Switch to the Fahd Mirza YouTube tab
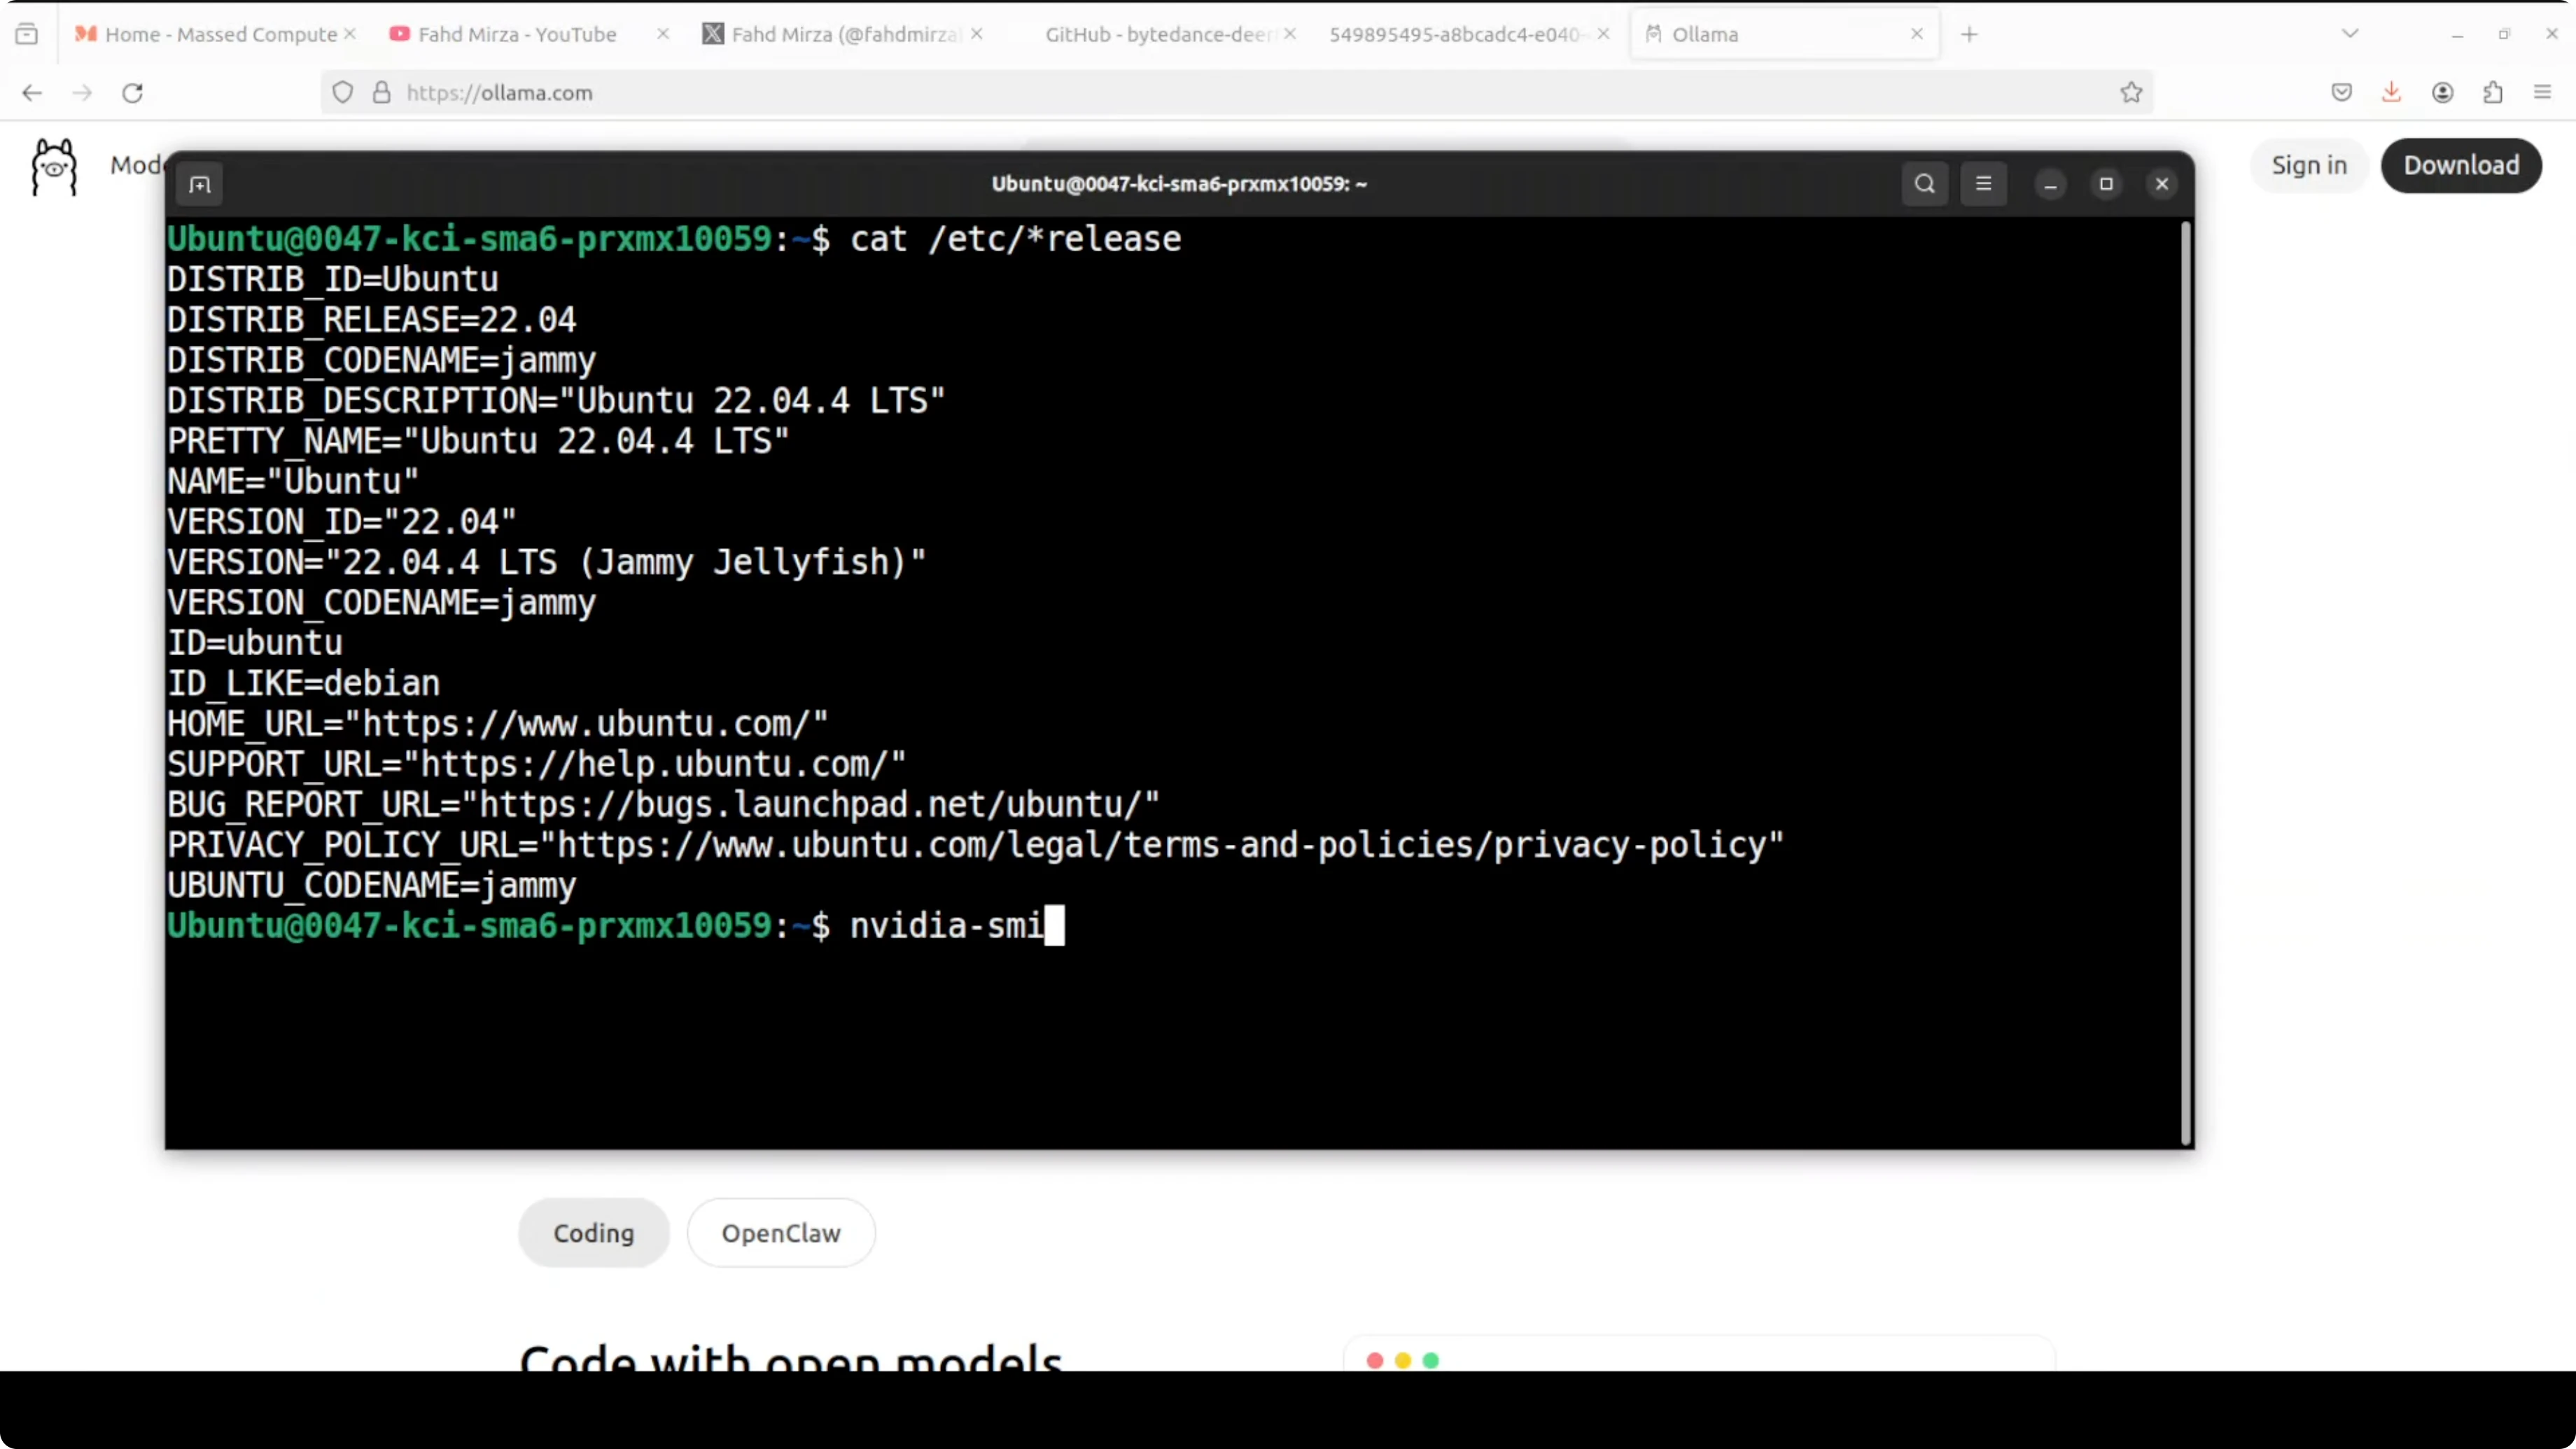Viewport: 2576px width, 1449px height. pyautogui.click(x=516, y=34)
